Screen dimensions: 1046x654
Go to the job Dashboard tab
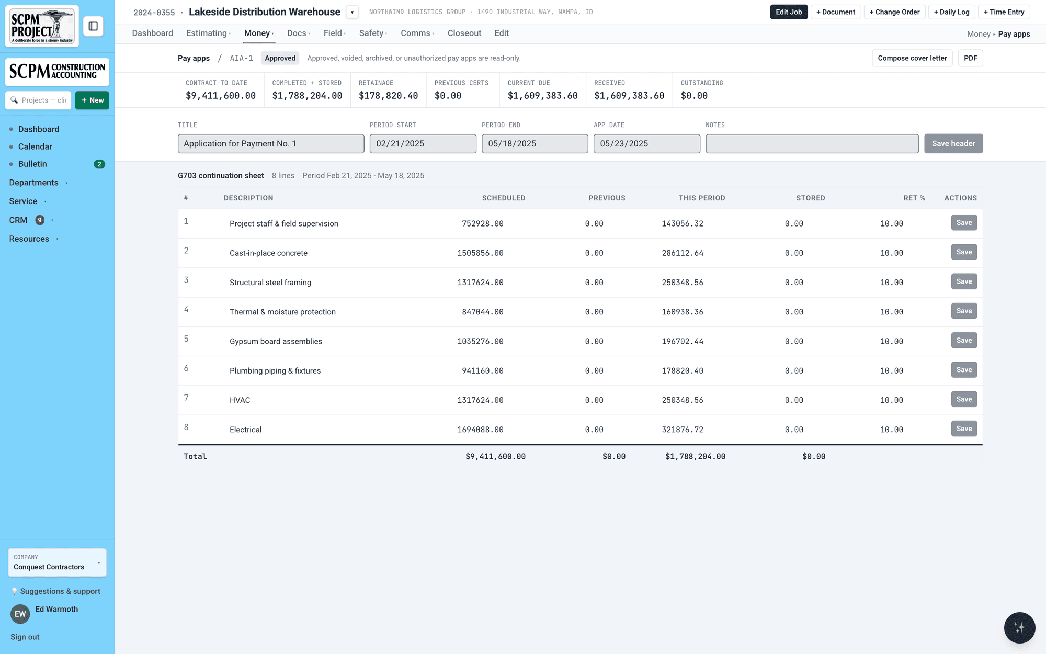click(152, 33)
